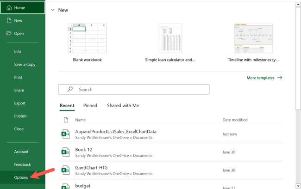Click the vertical scrollbar up arrow
301x189 pixels.
298,4
